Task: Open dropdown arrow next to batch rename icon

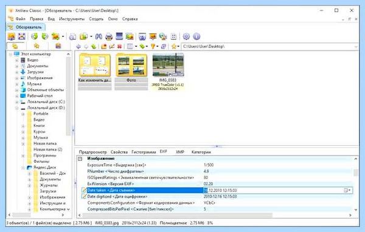Action: pos(91,36)
